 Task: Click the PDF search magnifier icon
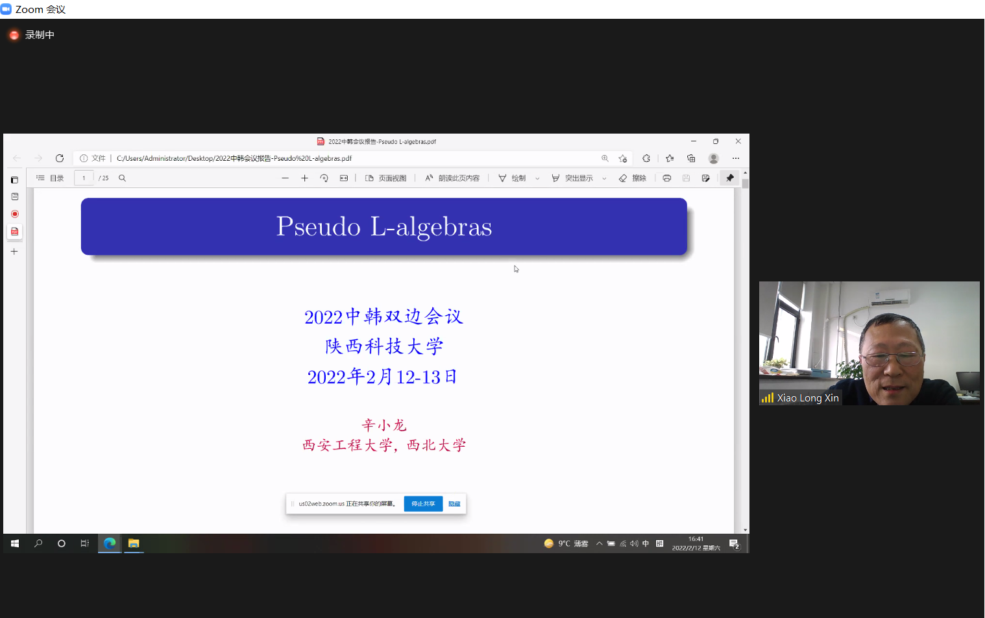tap(122, 178)
